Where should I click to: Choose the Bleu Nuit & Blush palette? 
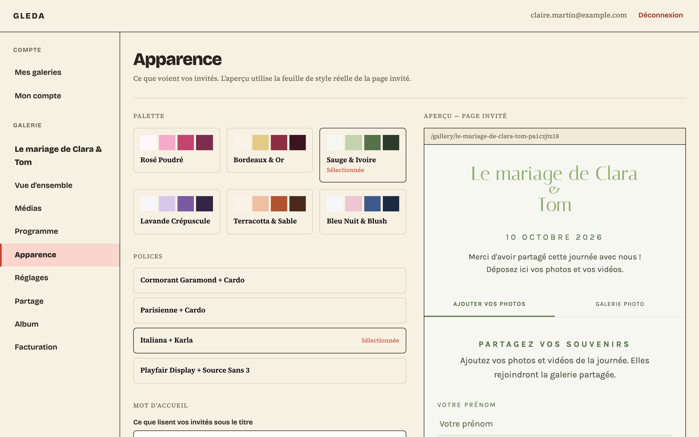point(363,212)
